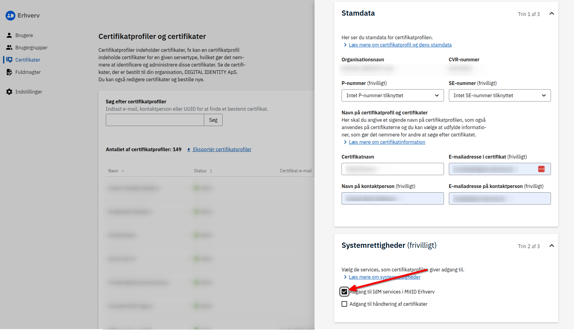Collapse the Stamdata section chevron
The image size is (574, 330).
(552, 13)
